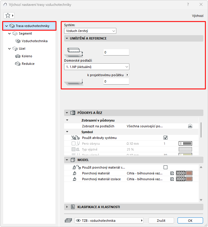The width and height of the screenshot is (208, 227).
Task: Click the Model panel cube icon
Action: 73,160
